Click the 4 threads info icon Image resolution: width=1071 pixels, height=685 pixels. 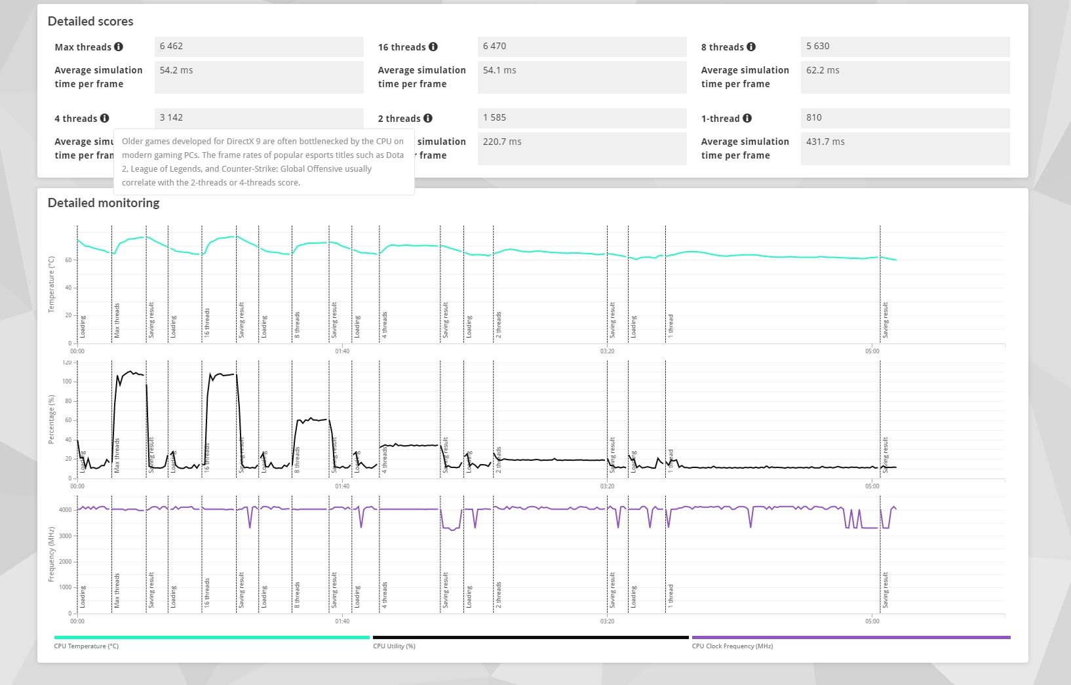coord(104,118)
